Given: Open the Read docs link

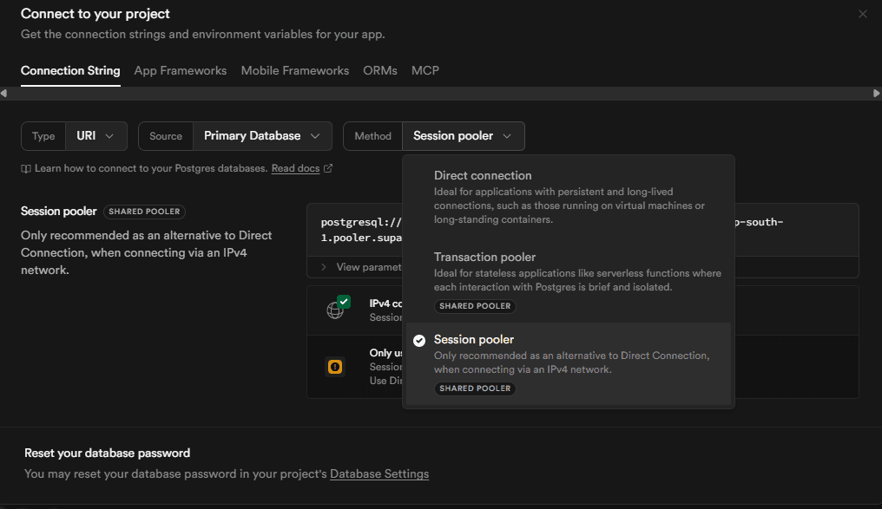Looking at the screenshot, I should (295, 168).
